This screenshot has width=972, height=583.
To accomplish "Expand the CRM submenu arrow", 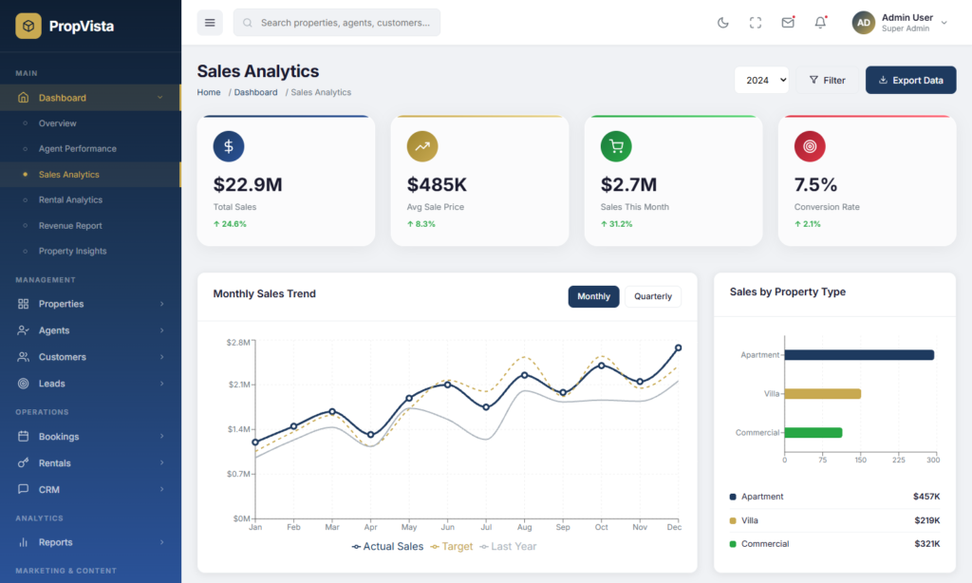I will coord(161,489).
